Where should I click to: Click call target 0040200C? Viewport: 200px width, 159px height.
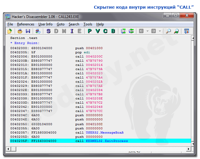(x=94, y=57)
